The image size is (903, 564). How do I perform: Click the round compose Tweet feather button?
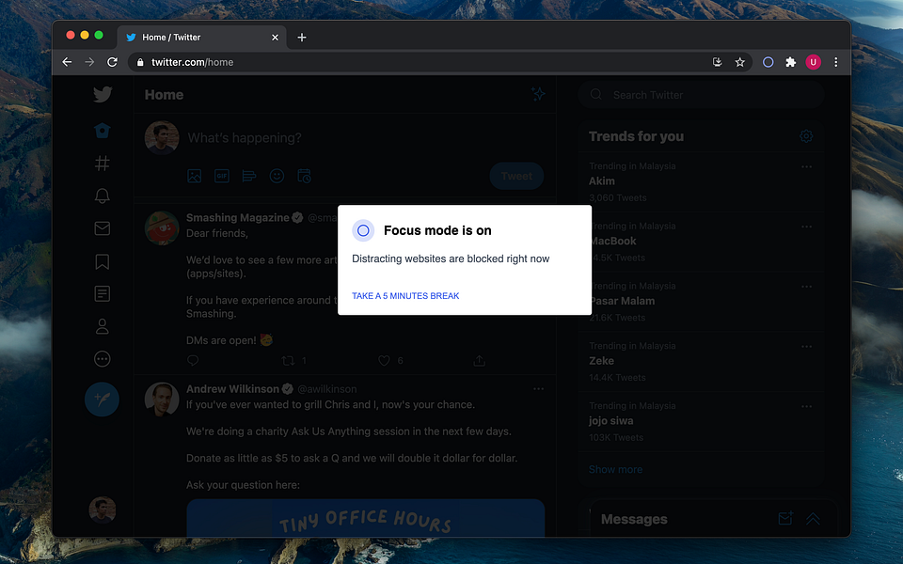102,399
